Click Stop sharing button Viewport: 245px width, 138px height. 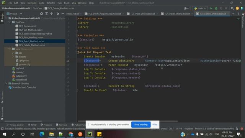point(141,125)
